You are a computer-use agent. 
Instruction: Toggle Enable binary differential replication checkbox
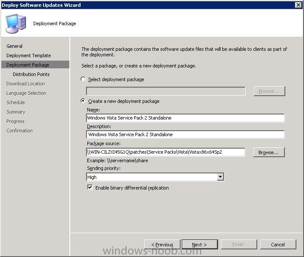90,187
